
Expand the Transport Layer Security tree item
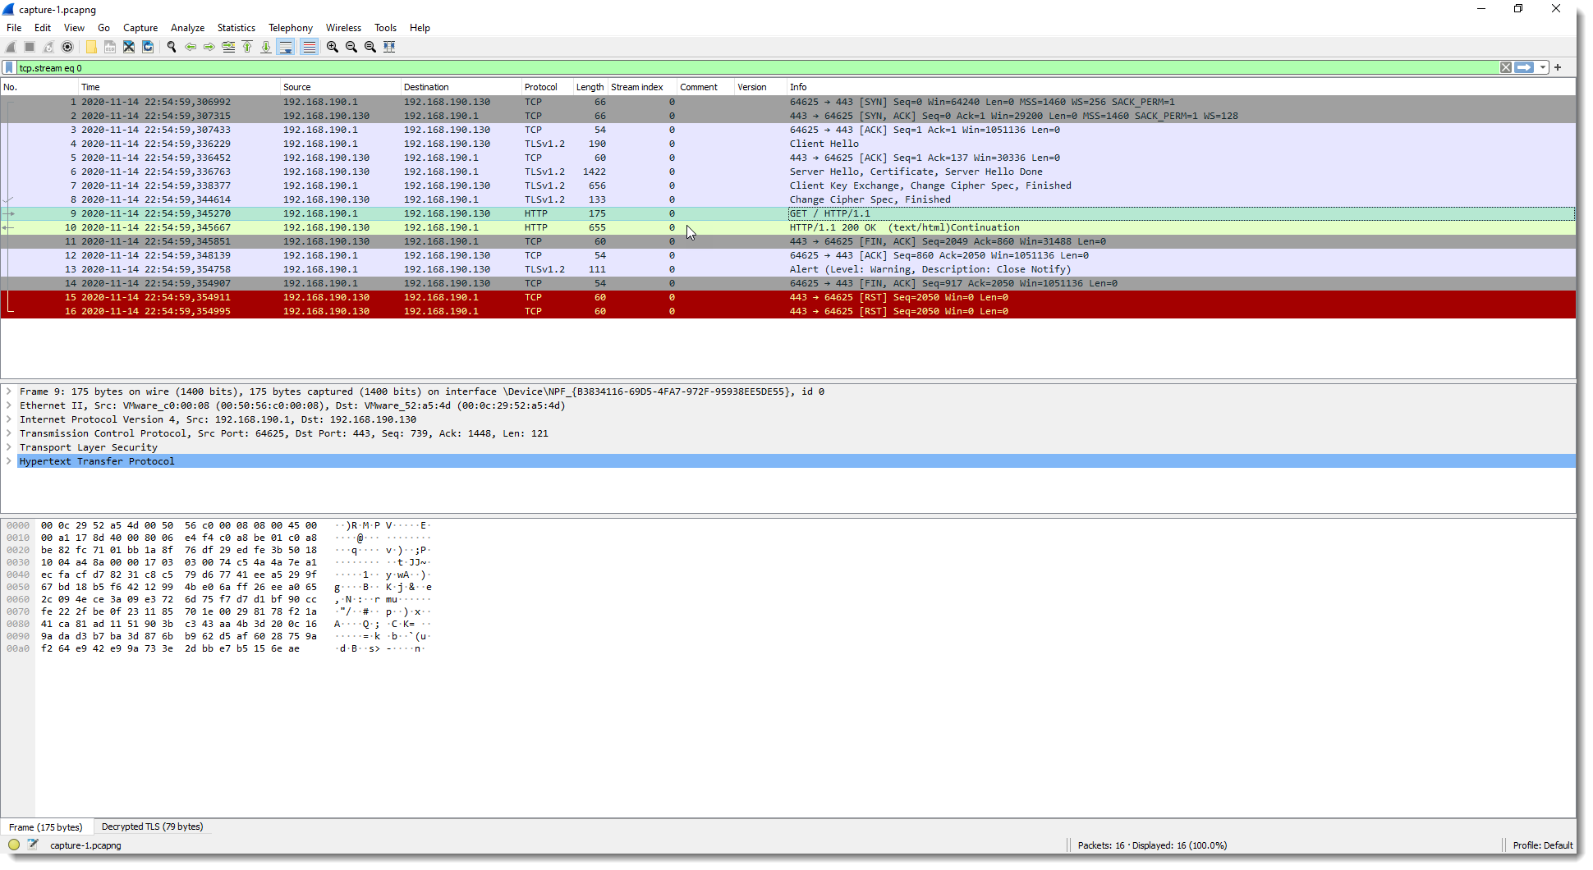[x=9, y=447]
